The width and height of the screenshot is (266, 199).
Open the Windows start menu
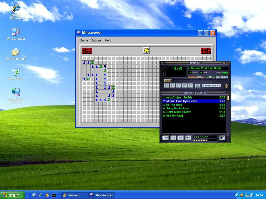click(x=12, y=195)
